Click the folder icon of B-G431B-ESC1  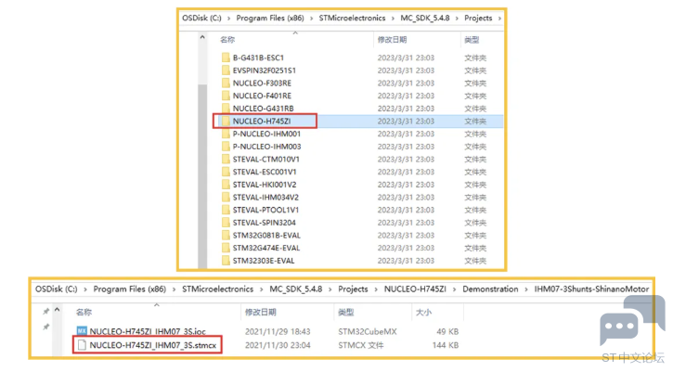pyautogui.click(x=225, y=58)
